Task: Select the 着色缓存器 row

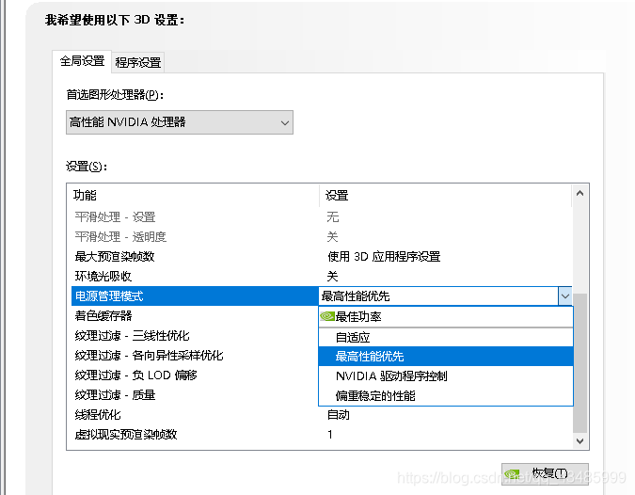Action: pos(195,316)
